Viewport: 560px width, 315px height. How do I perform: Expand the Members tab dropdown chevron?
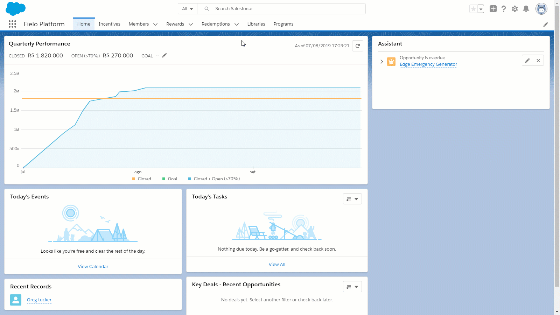(x=155, y=24)
